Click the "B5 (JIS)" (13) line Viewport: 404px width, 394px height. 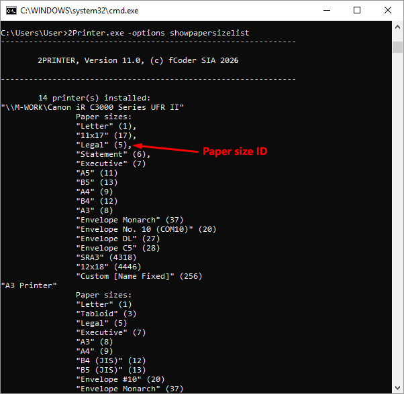tap(111, 370)
